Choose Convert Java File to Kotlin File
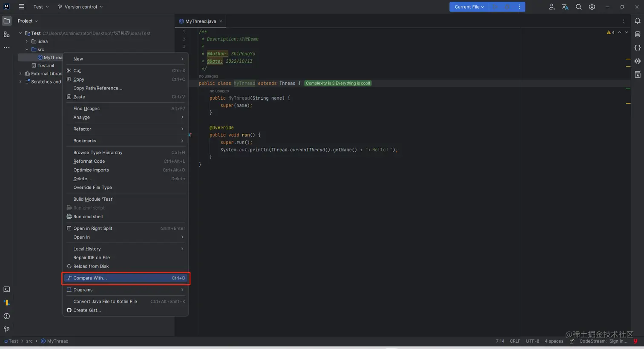The image size is (644, 349). tap(126, 301)
